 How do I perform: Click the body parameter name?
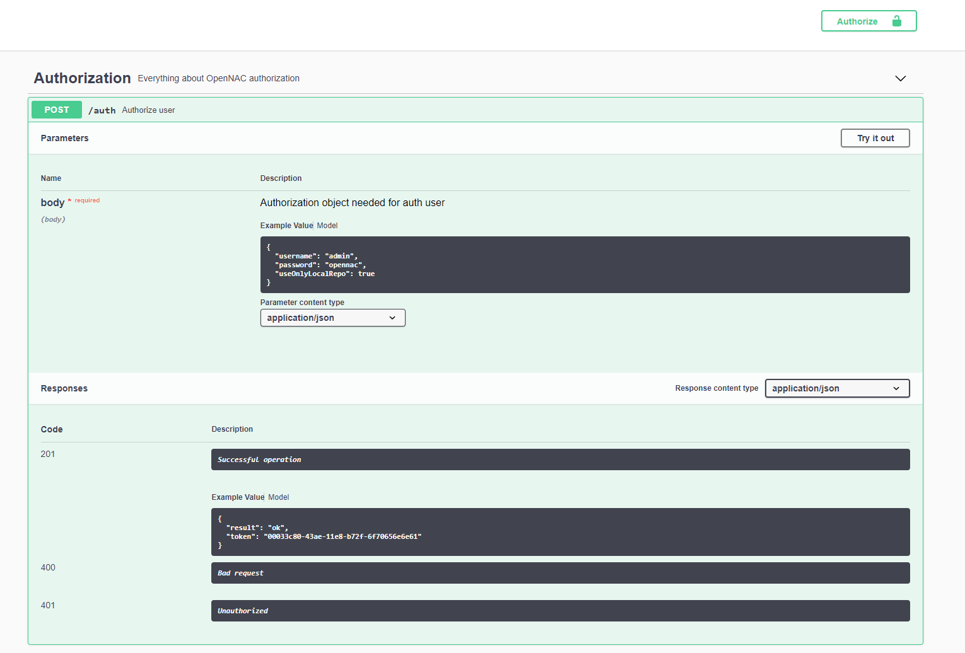pyautogui.click(x=52, y=202)
